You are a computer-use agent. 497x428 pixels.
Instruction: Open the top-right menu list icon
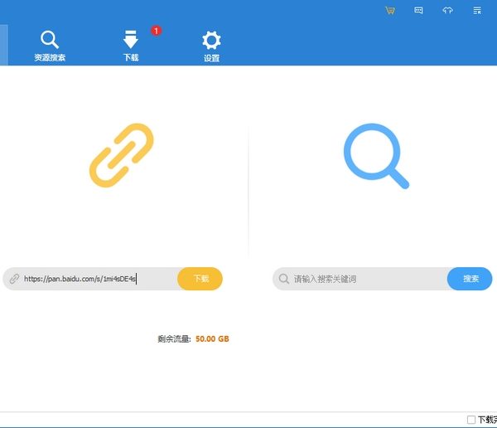[x=477, y=11]
